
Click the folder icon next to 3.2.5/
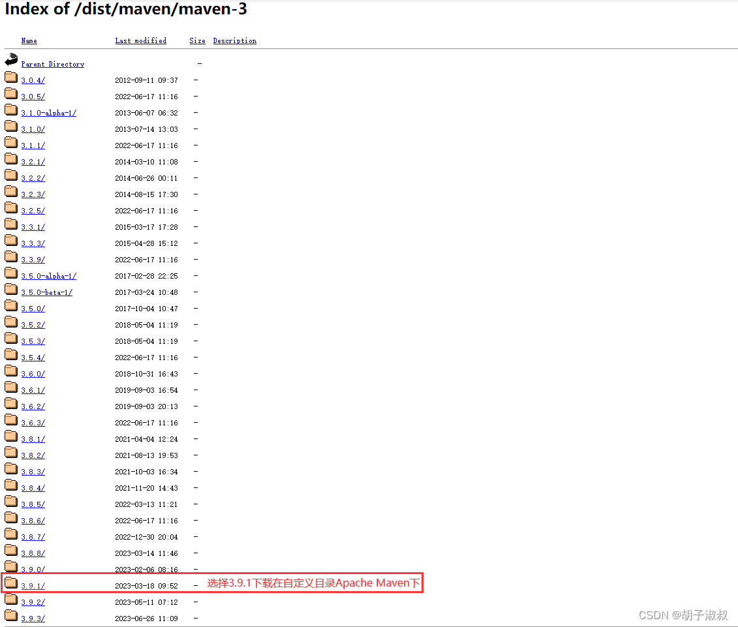(10, 207)
